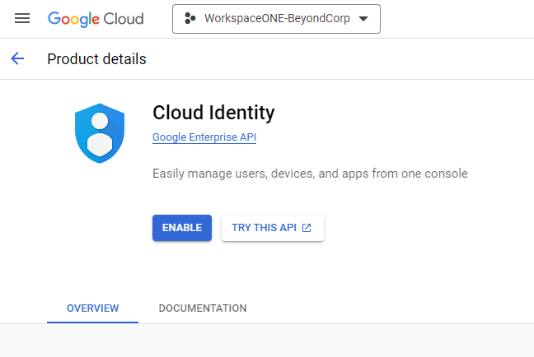Click external-link icon on Try This API

[307, 228]
